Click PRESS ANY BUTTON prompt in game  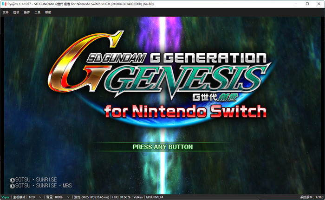coord(162,147)
